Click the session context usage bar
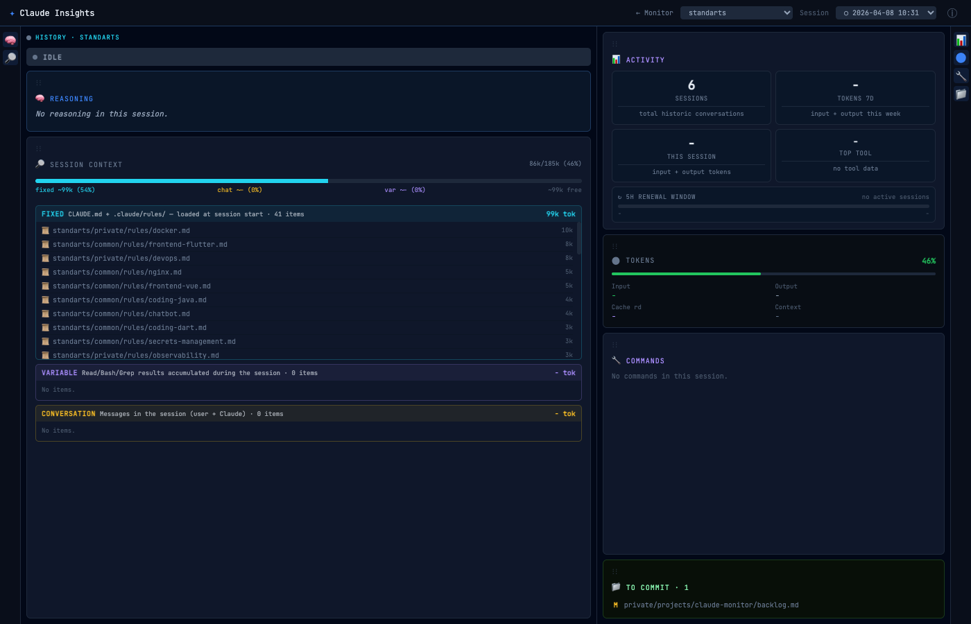 pyautogui.click(x=309, y=181)
